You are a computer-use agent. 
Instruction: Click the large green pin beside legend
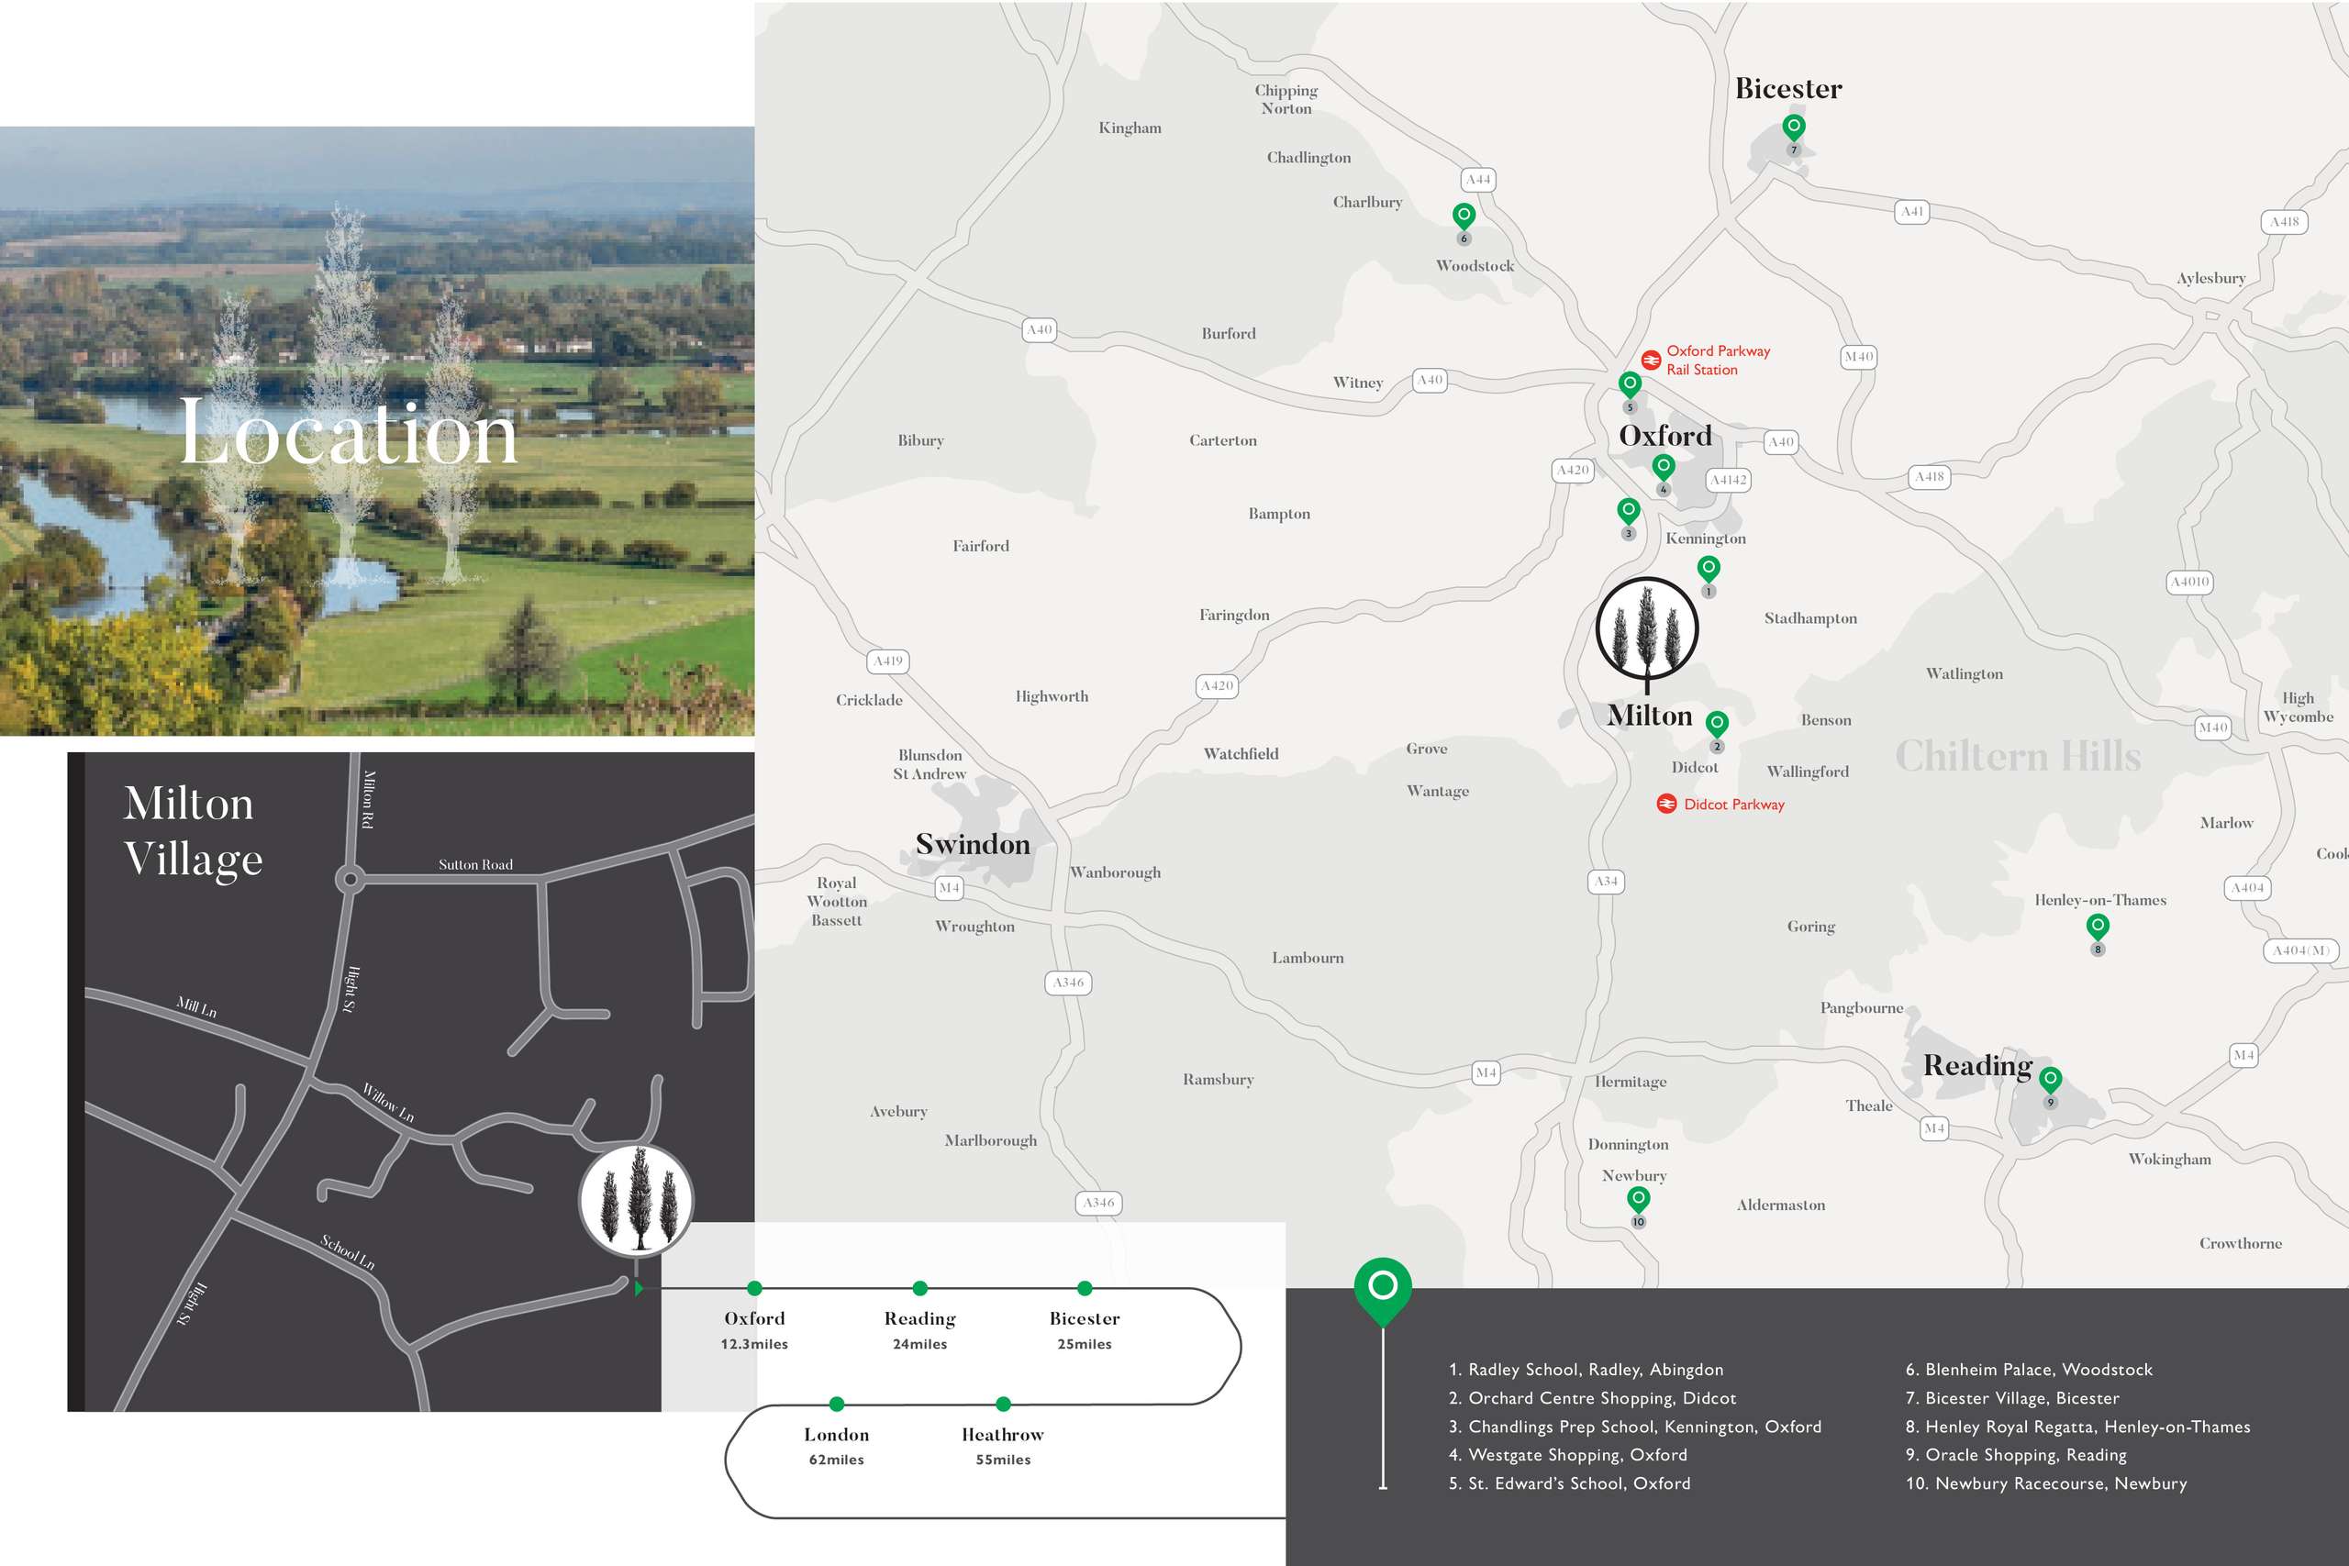click(x=1382, y=1286)
